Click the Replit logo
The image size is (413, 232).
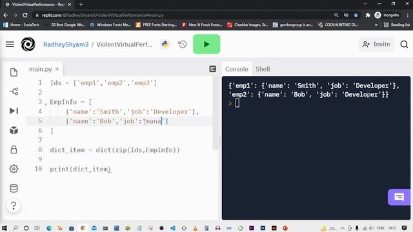pyautogui.click(x=28, y=44)
